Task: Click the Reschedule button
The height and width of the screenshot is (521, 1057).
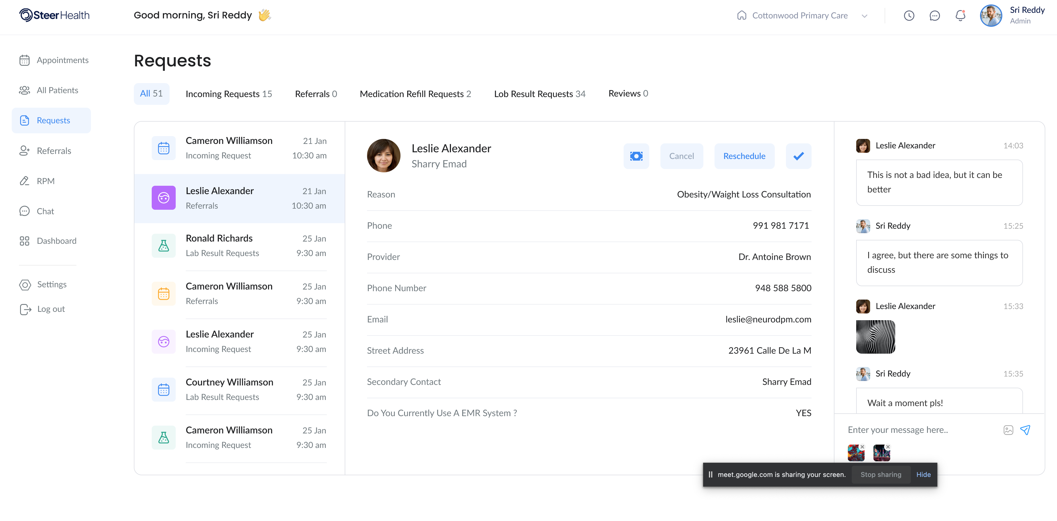Action: (744, 156)
